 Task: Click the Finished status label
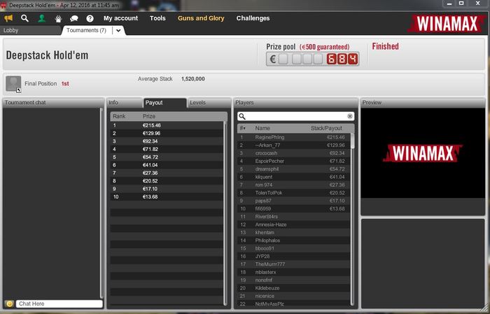(385, 47)
